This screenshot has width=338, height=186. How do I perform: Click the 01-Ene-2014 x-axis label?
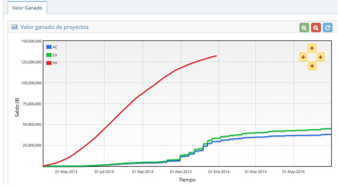pyautogui.click(x=220, y=172)
